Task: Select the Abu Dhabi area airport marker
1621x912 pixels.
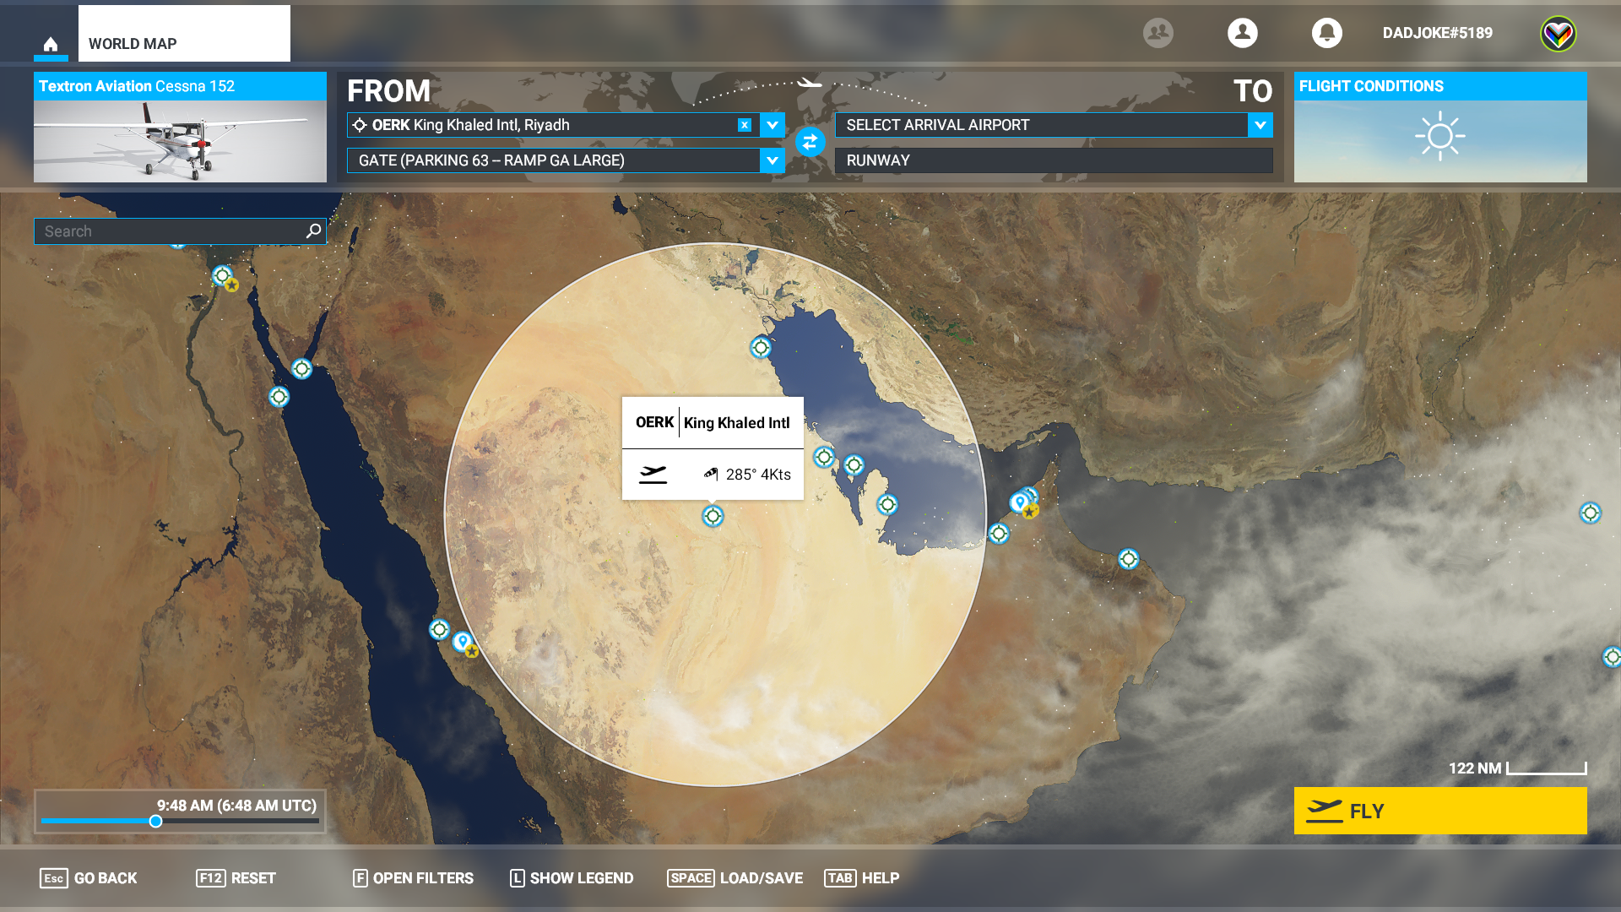Action: click(x=999, y=533)
